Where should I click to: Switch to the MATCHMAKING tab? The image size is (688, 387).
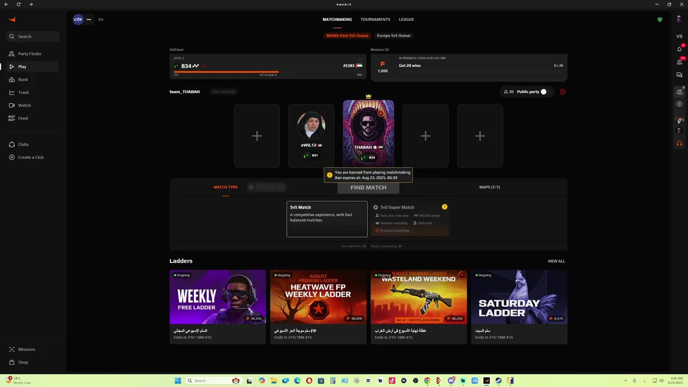pos(337,19)
